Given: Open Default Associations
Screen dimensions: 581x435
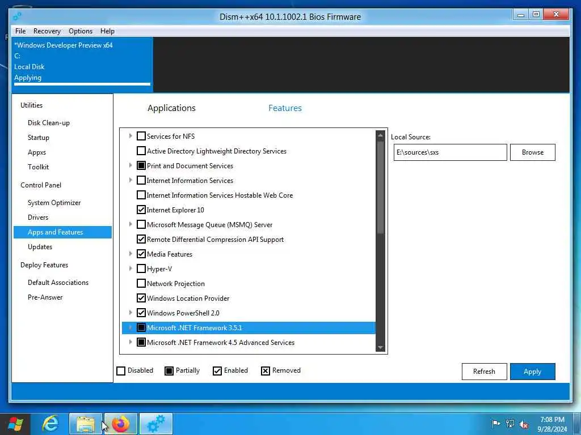Looking at the screenshot, I should [58, 283].
